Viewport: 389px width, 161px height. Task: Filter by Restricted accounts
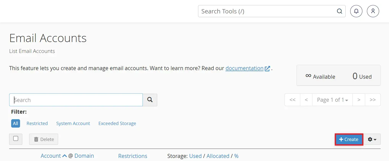37,123
